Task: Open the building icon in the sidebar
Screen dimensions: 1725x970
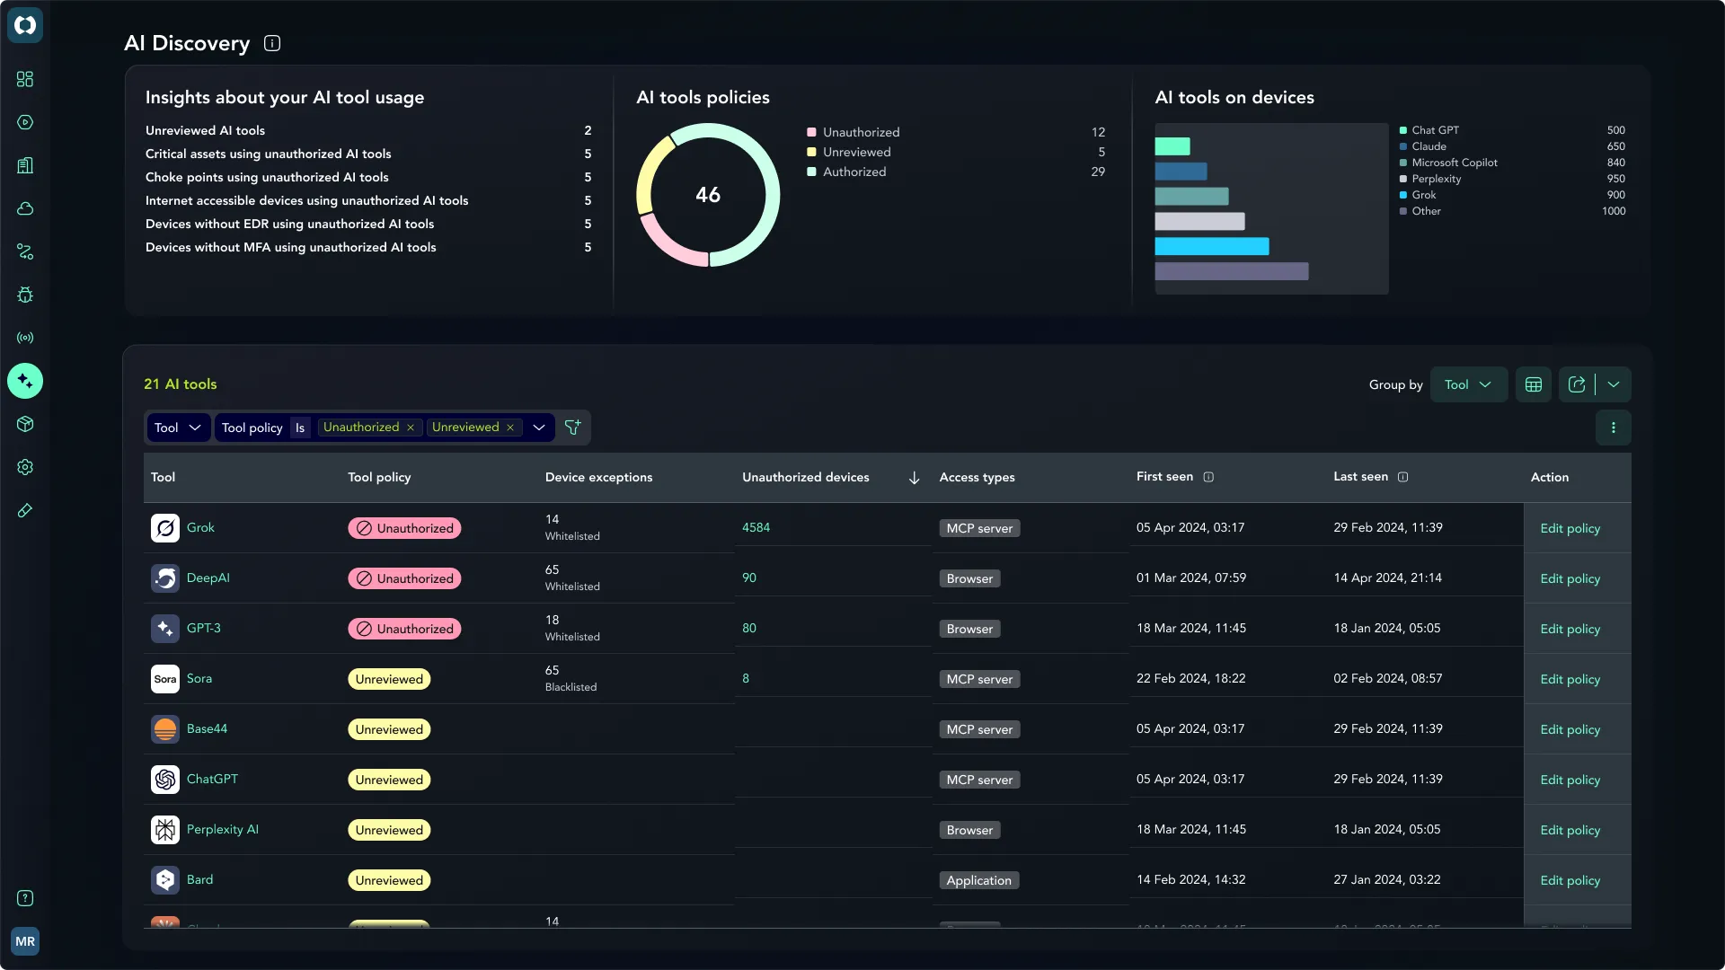Action: [x=25, y=165]
